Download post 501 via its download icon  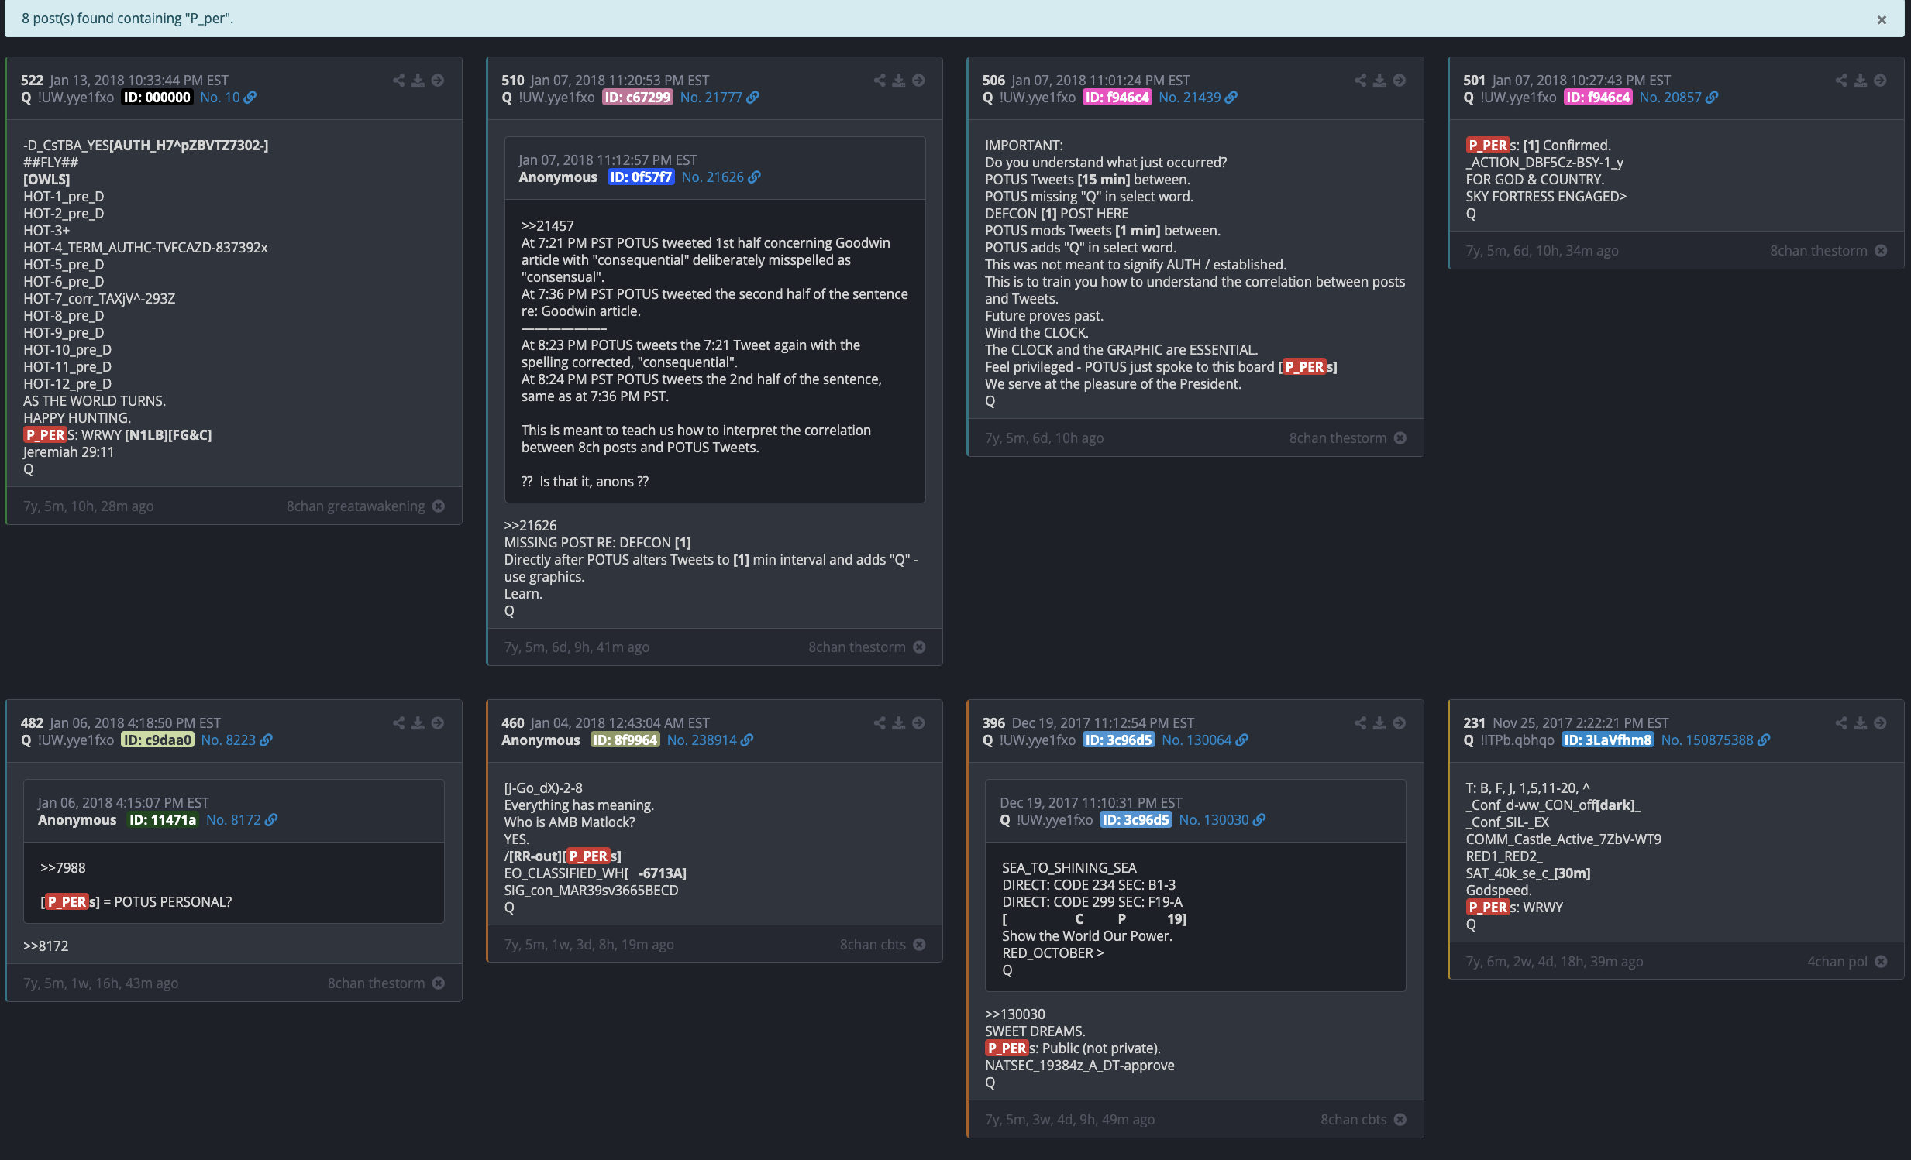point(1861,81)
